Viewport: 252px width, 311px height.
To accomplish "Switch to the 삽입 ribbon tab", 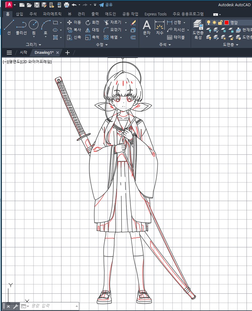I will click(20, 14).
